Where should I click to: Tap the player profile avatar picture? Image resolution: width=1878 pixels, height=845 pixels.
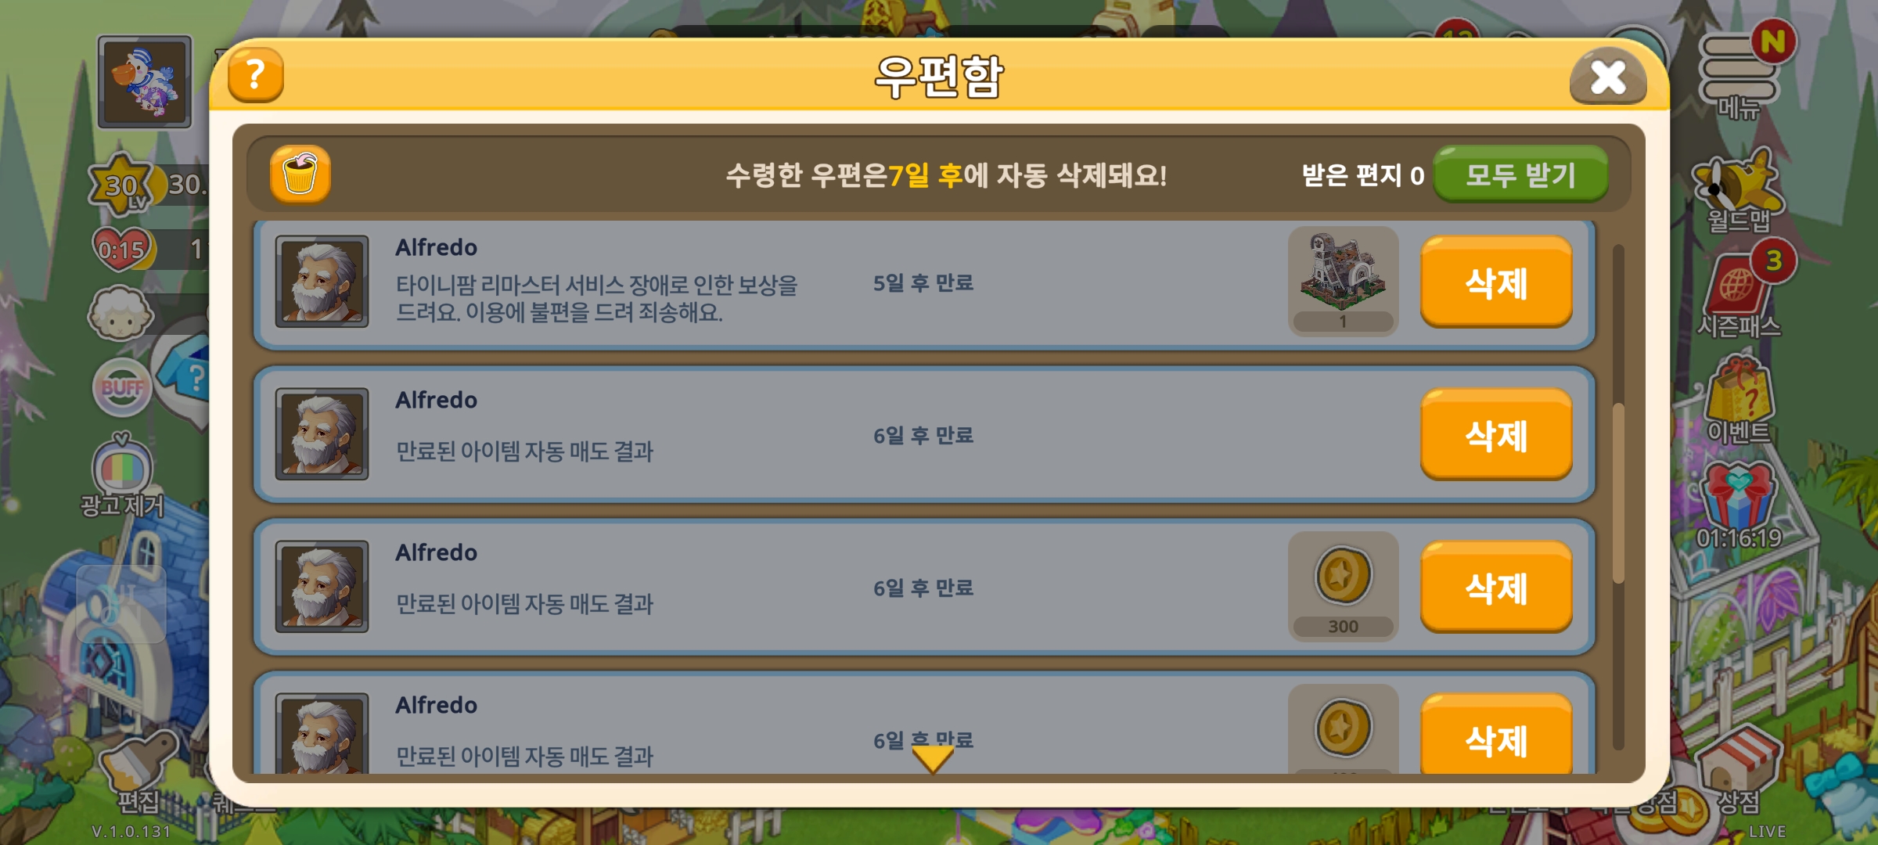click(145, 82)
